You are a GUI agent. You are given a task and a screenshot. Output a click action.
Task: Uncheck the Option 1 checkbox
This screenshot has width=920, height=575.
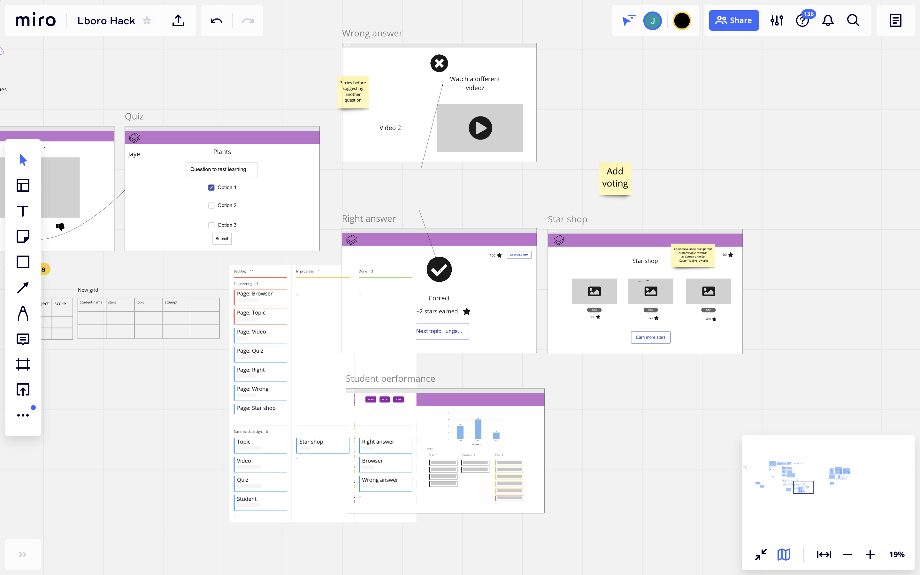click(x=211, y=188)
